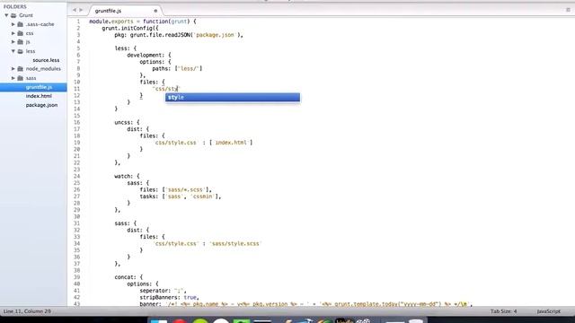Image resolution: width=575 pixels, height=323 pixels.
Task: Click 'grunt.initConfig' on line 2
Action: coord(128,28)
